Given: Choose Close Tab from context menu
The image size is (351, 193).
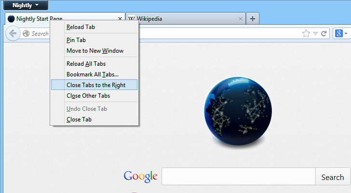Looking at the screenshot, I should pos(94,119).
